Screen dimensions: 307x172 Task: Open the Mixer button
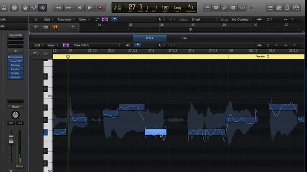[34, 8]
